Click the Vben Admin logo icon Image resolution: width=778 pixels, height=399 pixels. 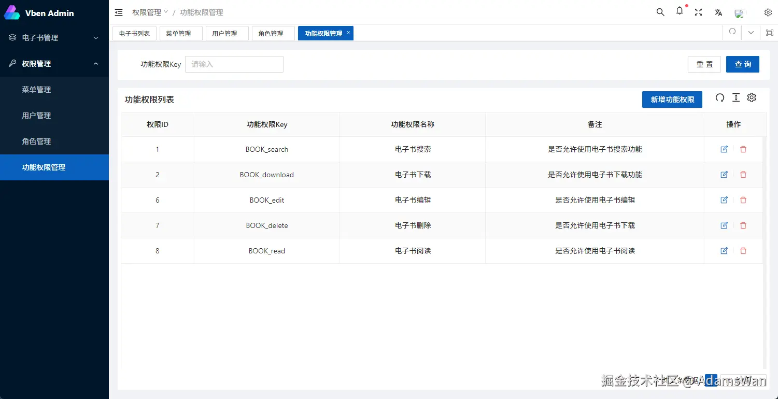(x=12, y=12)
